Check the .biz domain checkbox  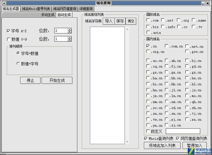[x=148, y=26]
